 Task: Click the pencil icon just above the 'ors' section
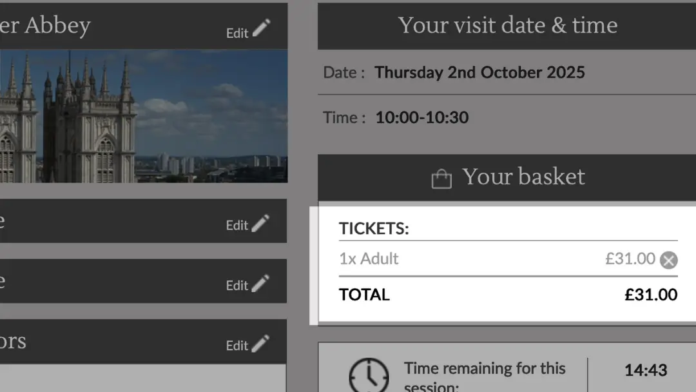point(260,284)
